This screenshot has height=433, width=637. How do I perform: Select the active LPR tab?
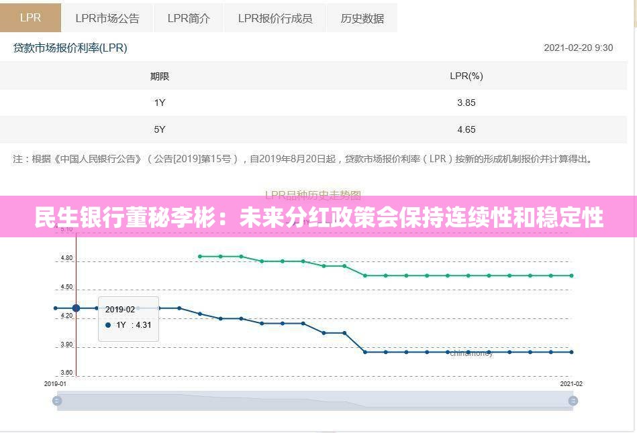pyautogui.click(x=30, y=18)
